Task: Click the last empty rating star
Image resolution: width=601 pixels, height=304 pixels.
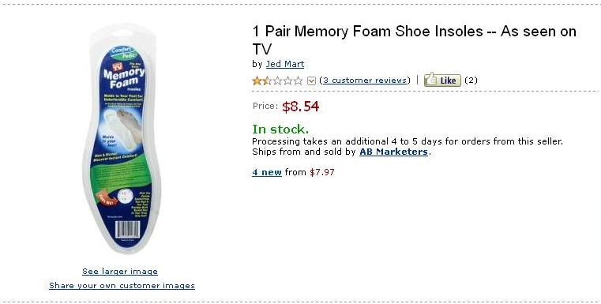Action: pos(298,81)
